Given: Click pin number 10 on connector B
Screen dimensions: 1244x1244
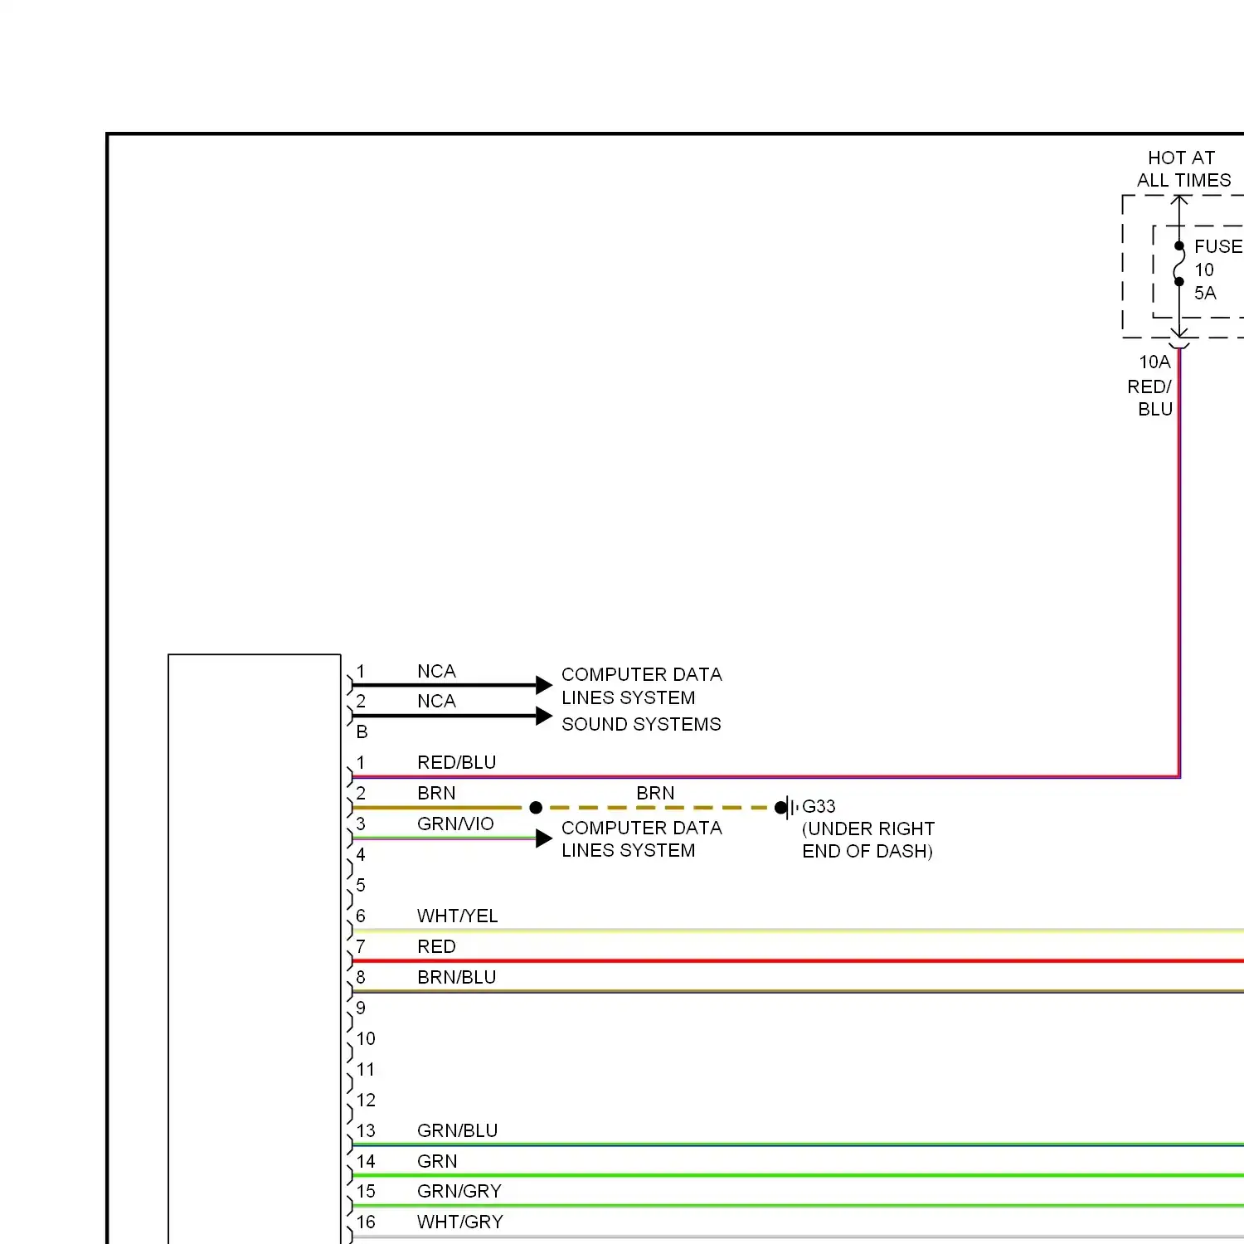Looking at the screenshot, I should tap(366, 1038).
